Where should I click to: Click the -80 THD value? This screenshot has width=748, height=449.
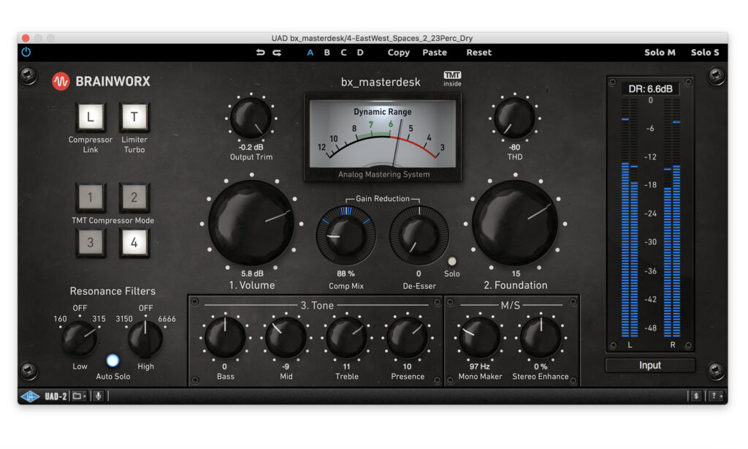(514, 147)
